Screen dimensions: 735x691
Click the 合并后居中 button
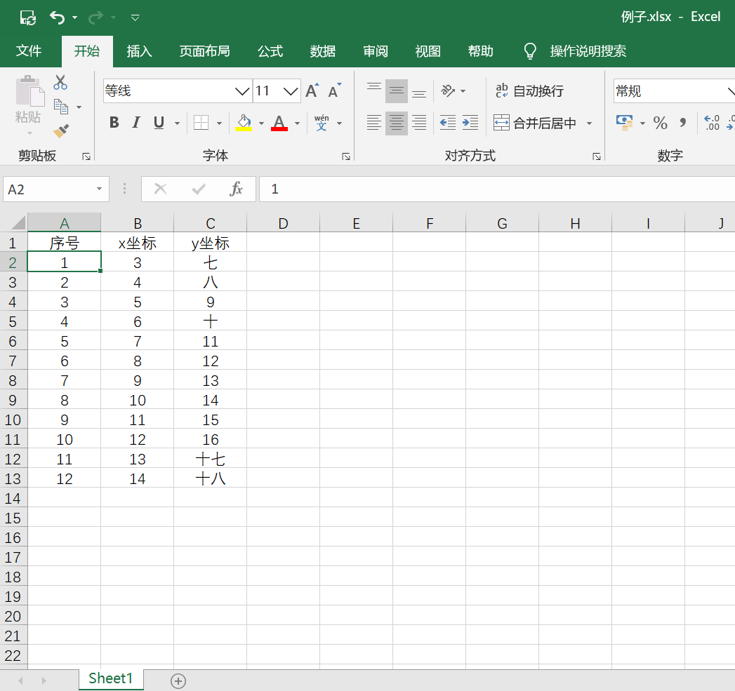tap(535, 123)
